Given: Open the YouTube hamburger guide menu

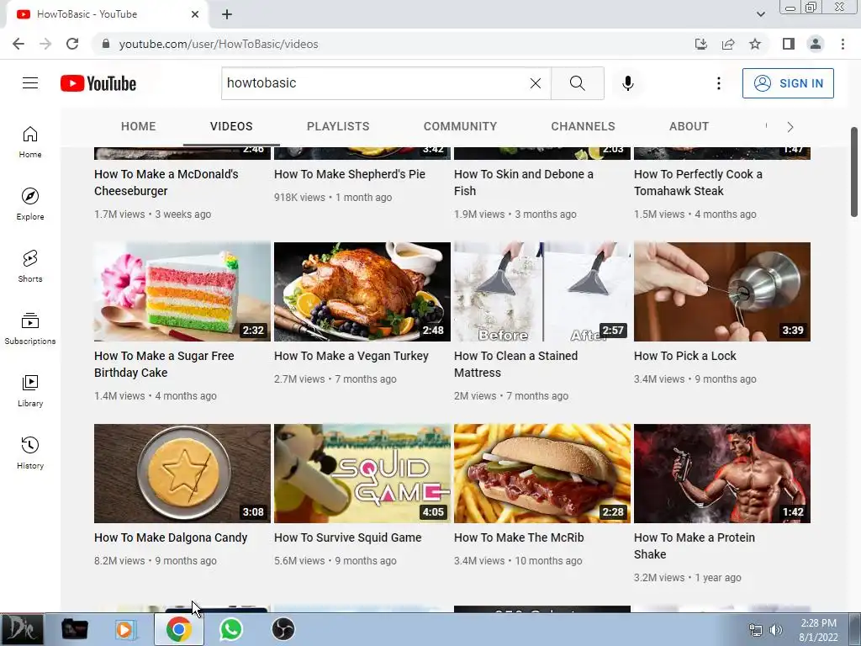Looking at the screenshot, I should 30,83.
